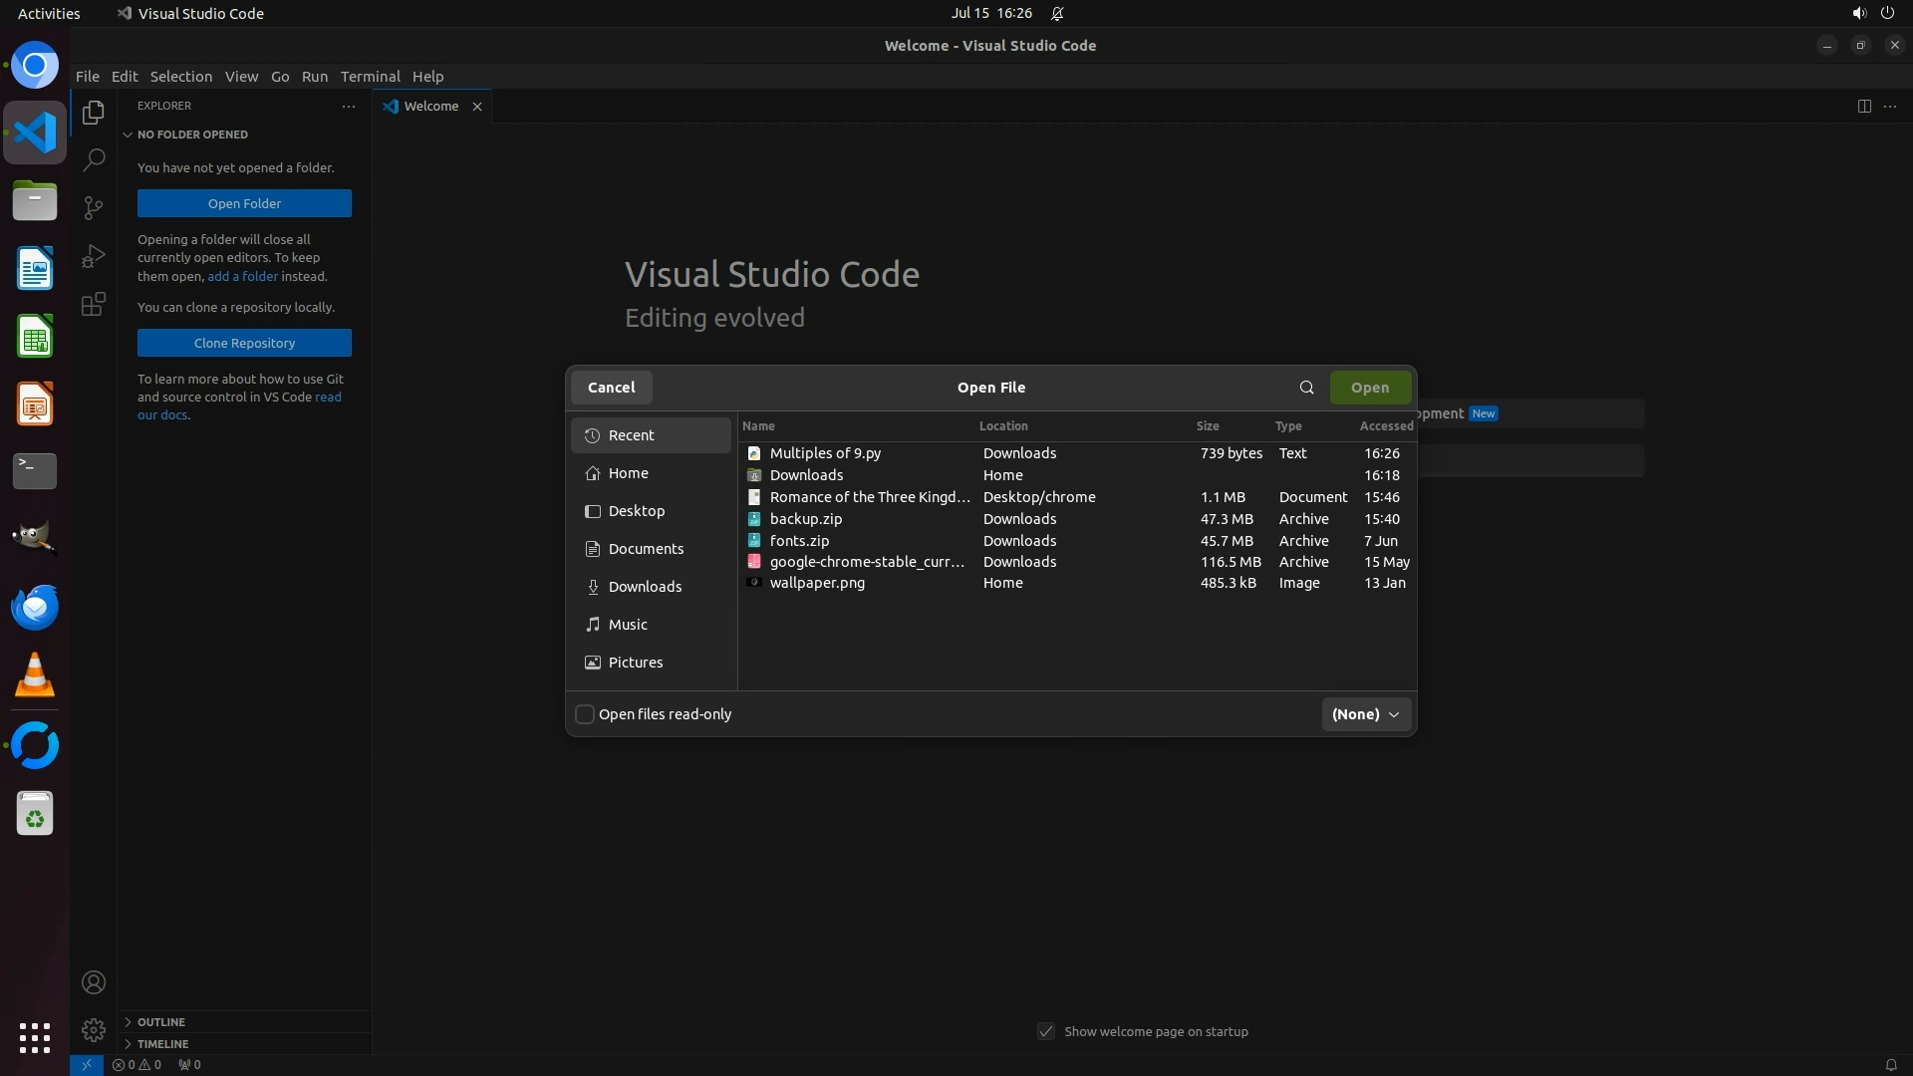Click the Clone Repository button

tap(244, 343)
